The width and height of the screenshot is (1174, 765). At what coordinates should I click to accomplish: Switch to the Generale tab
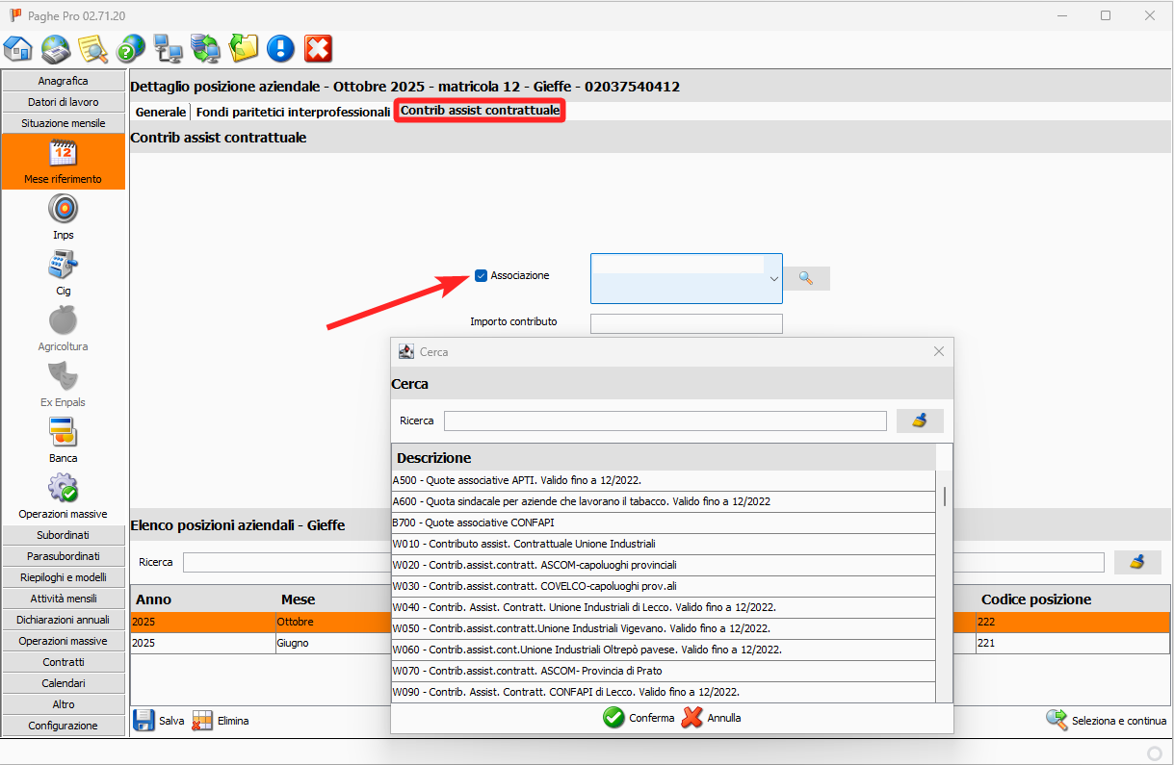160,112
